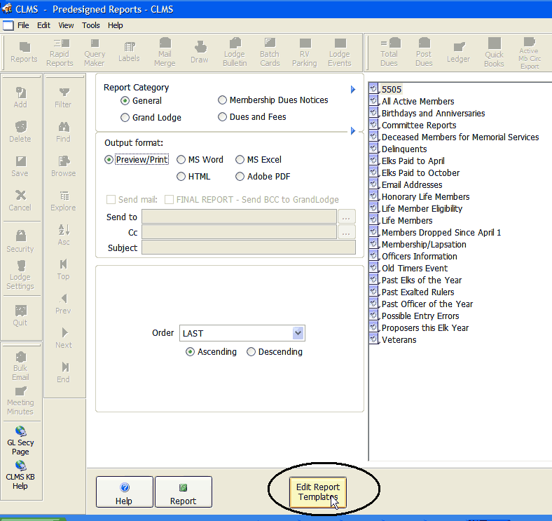
Task: Click the blue arrow beside Report Category
Action: pos(354,90)
